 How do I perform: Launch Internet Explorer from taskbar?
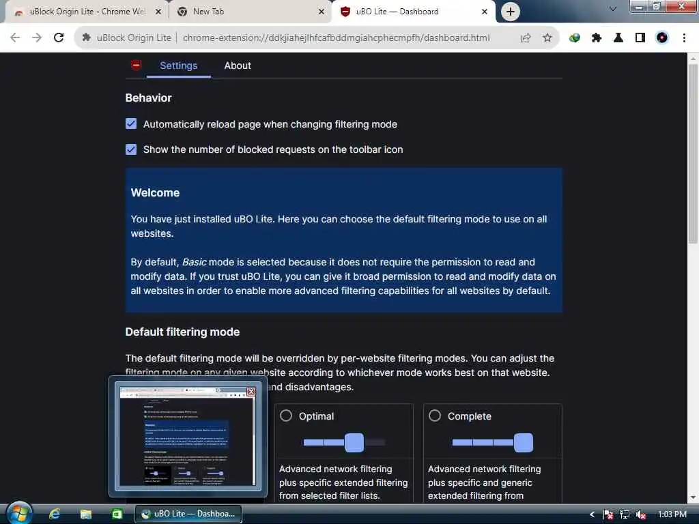tap(55, 514)
